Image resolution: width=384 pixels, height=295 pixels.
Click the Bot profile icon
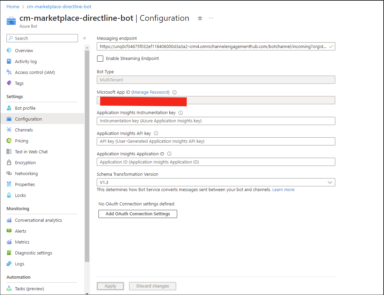[x=9, y=108]
